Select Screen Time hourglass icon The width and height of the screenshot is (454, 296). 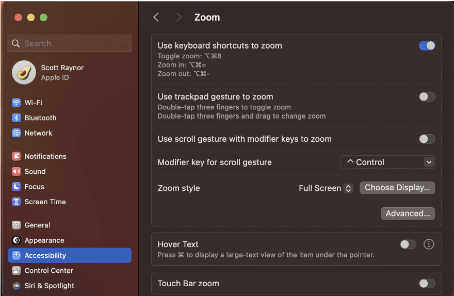click(x=17, y=202)
